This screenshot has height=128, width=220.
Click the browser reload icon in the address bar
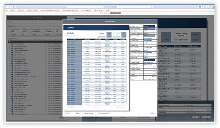point(152,7)
